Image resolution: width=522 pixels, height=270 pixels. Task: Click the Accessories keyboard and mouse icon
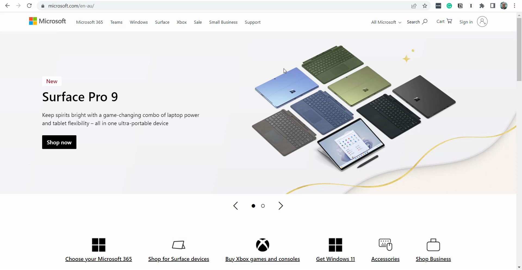[x=385, y=245]
